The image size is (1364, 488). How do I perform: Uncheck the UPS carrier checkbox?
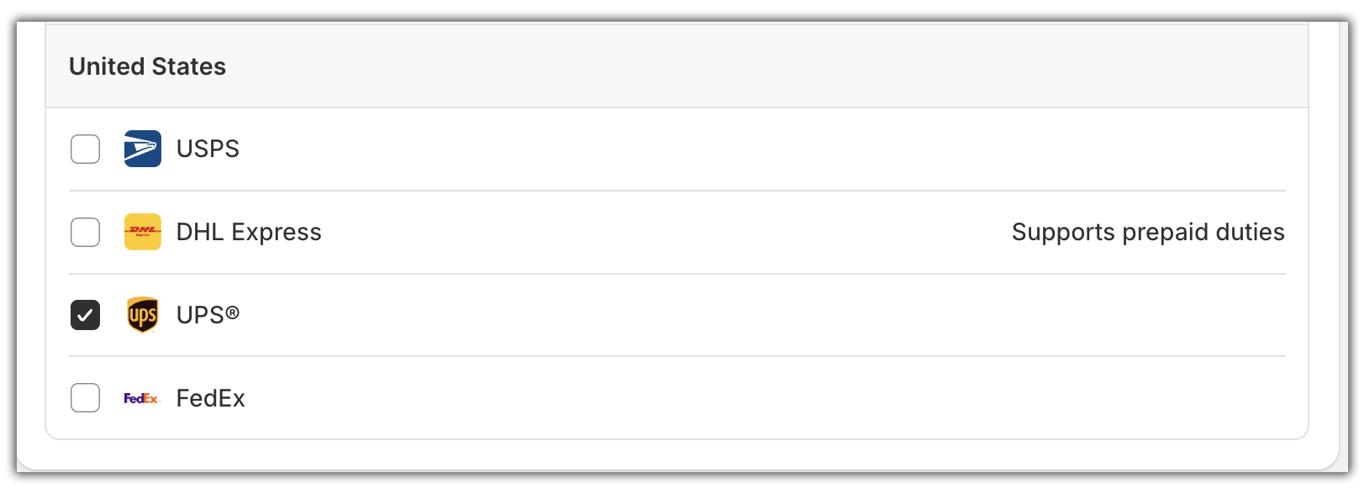click(85, 315)
